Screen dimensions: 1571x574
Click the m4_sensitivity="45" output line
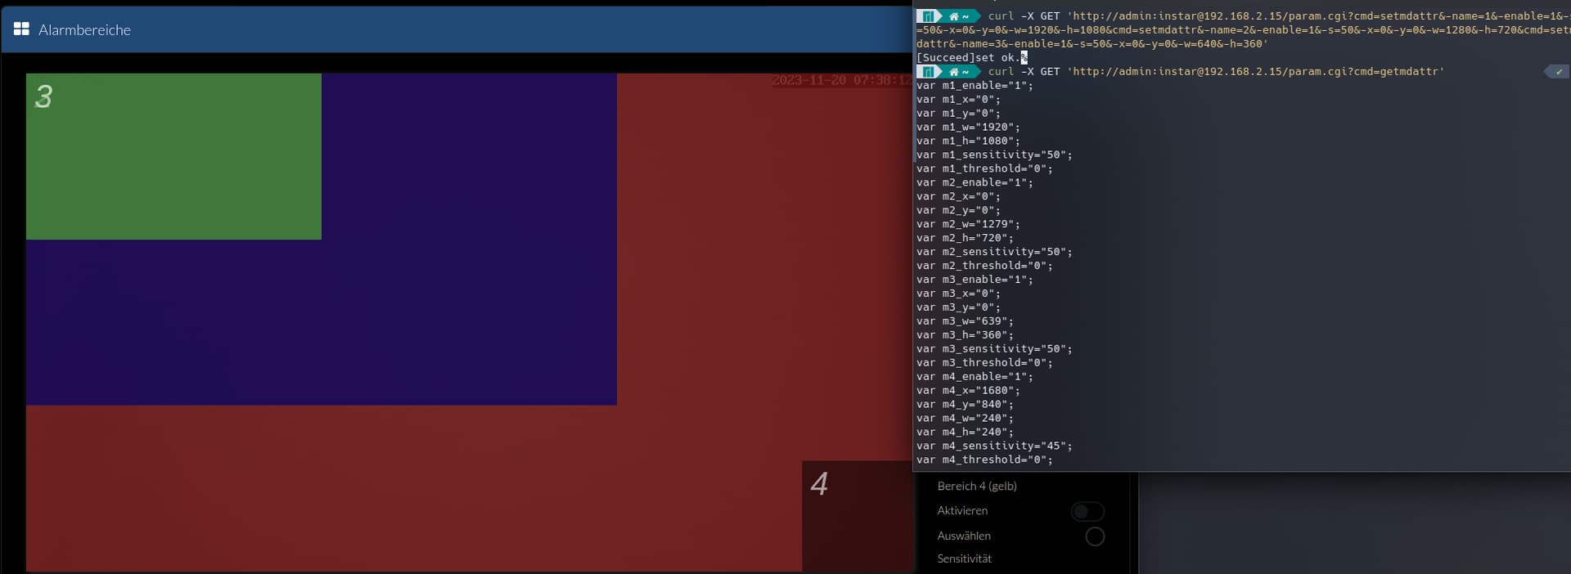(993, 446)
